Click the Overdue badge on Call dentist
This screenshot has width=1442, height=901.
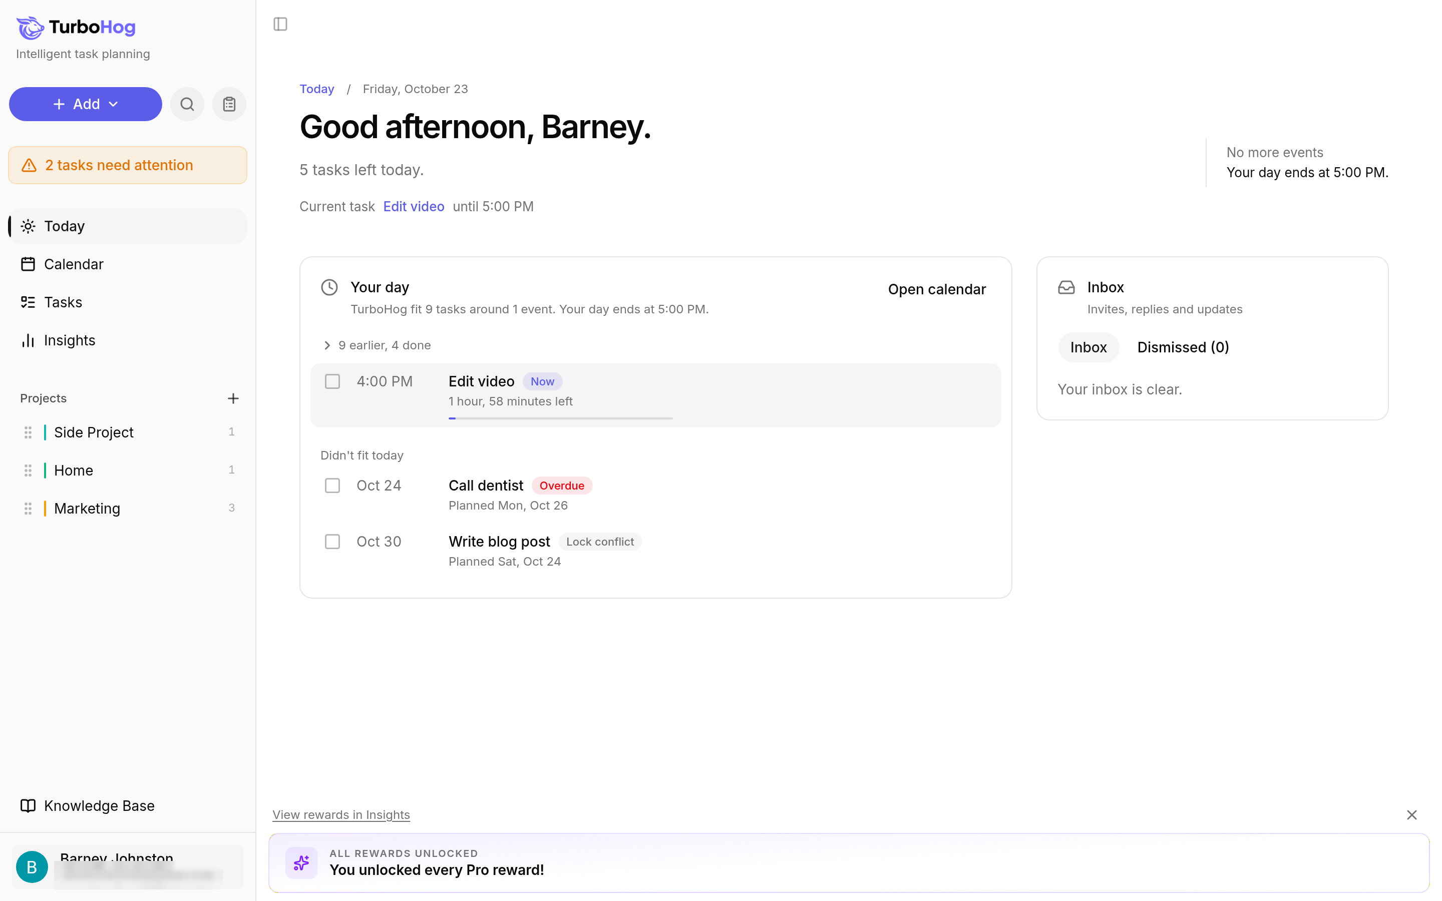561,486
